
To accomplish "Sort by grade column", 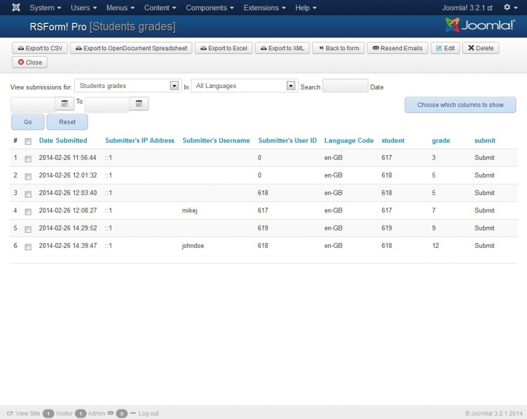I will pos(441,141).
